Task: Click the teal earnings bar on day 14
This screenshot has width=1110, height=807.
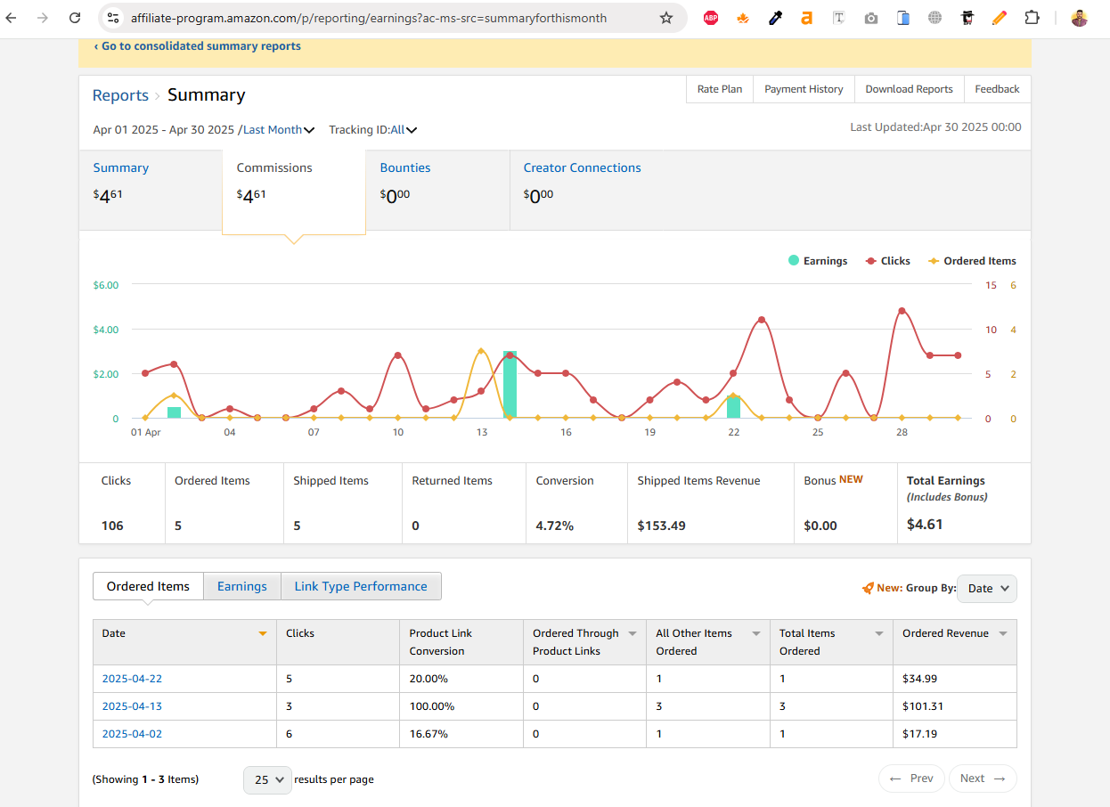Action: coord(510,385)
